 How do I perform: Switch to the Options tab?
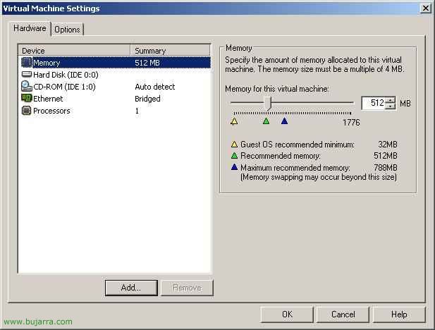67,30
